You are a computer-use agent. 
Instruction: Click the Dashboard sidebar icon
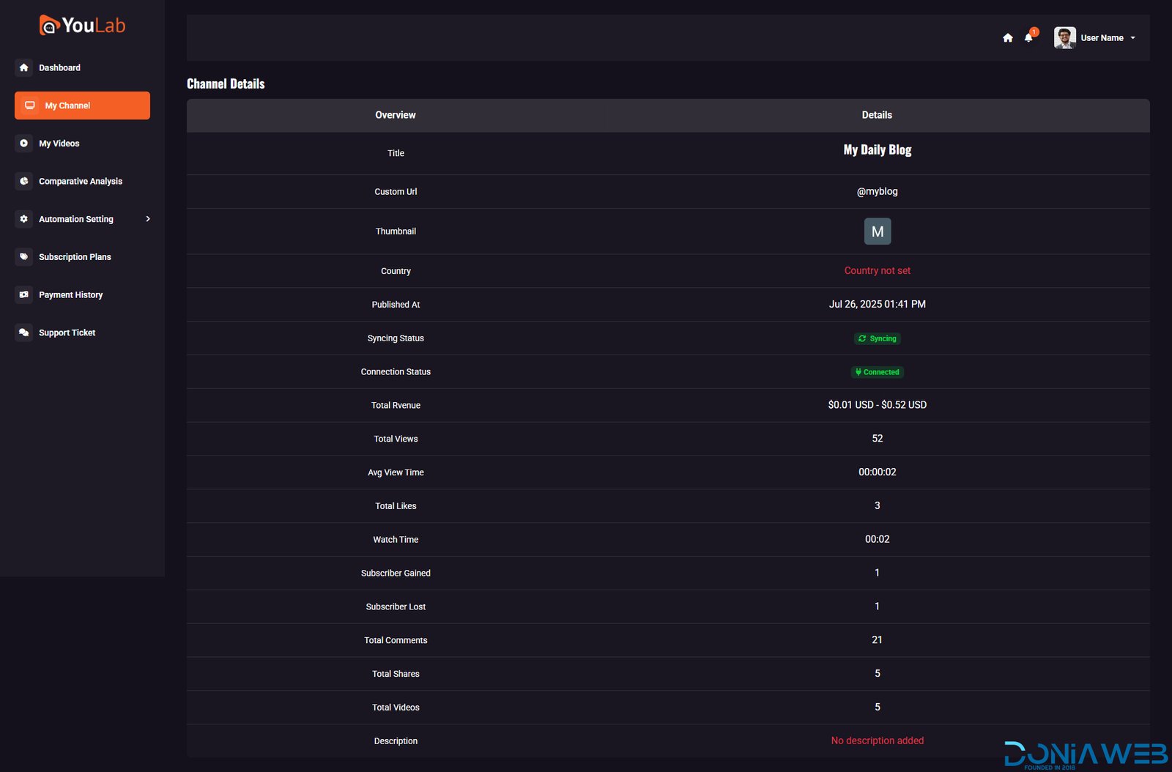click(x=24, y=67)
